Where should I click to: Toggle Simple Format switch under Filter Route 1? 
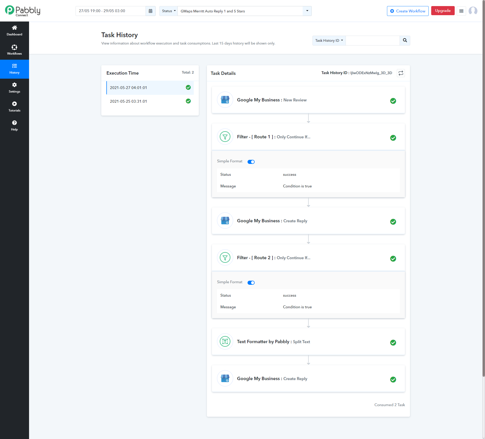pos(251,162)
